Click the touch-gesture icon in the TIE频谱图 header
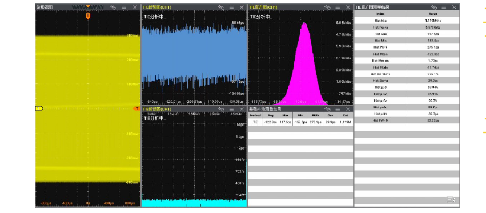486x213 pixels. point(221,109)
